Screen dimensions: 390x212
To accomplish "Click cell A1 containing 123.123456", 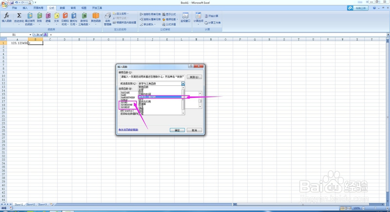I will [17, 43].
